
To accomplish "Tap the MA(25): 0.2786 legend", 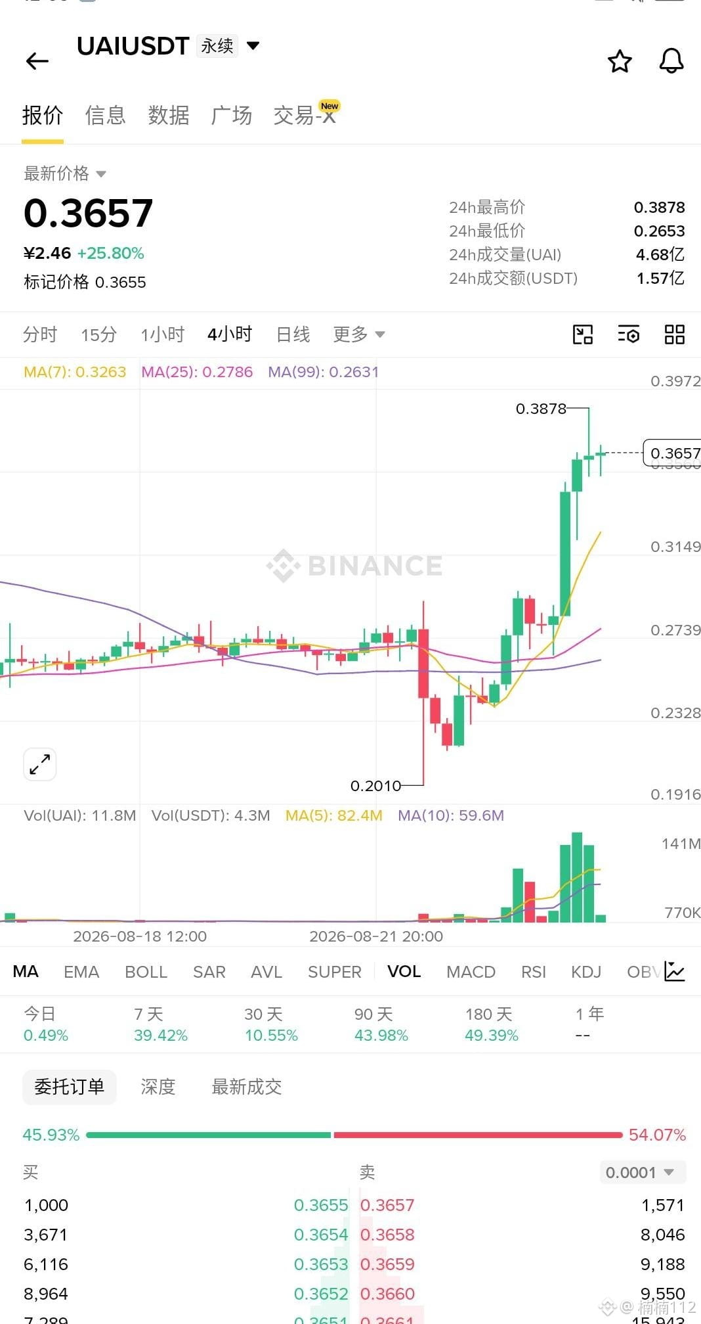I will click(x=197, y=372).
